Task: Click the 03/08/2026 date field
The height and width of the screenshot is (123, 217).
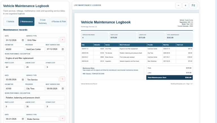Action: click(x=15, y=80)
